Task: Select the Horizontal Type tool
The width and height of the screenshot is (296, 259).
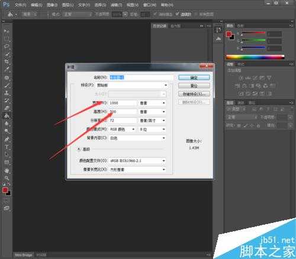Action: 7,147
